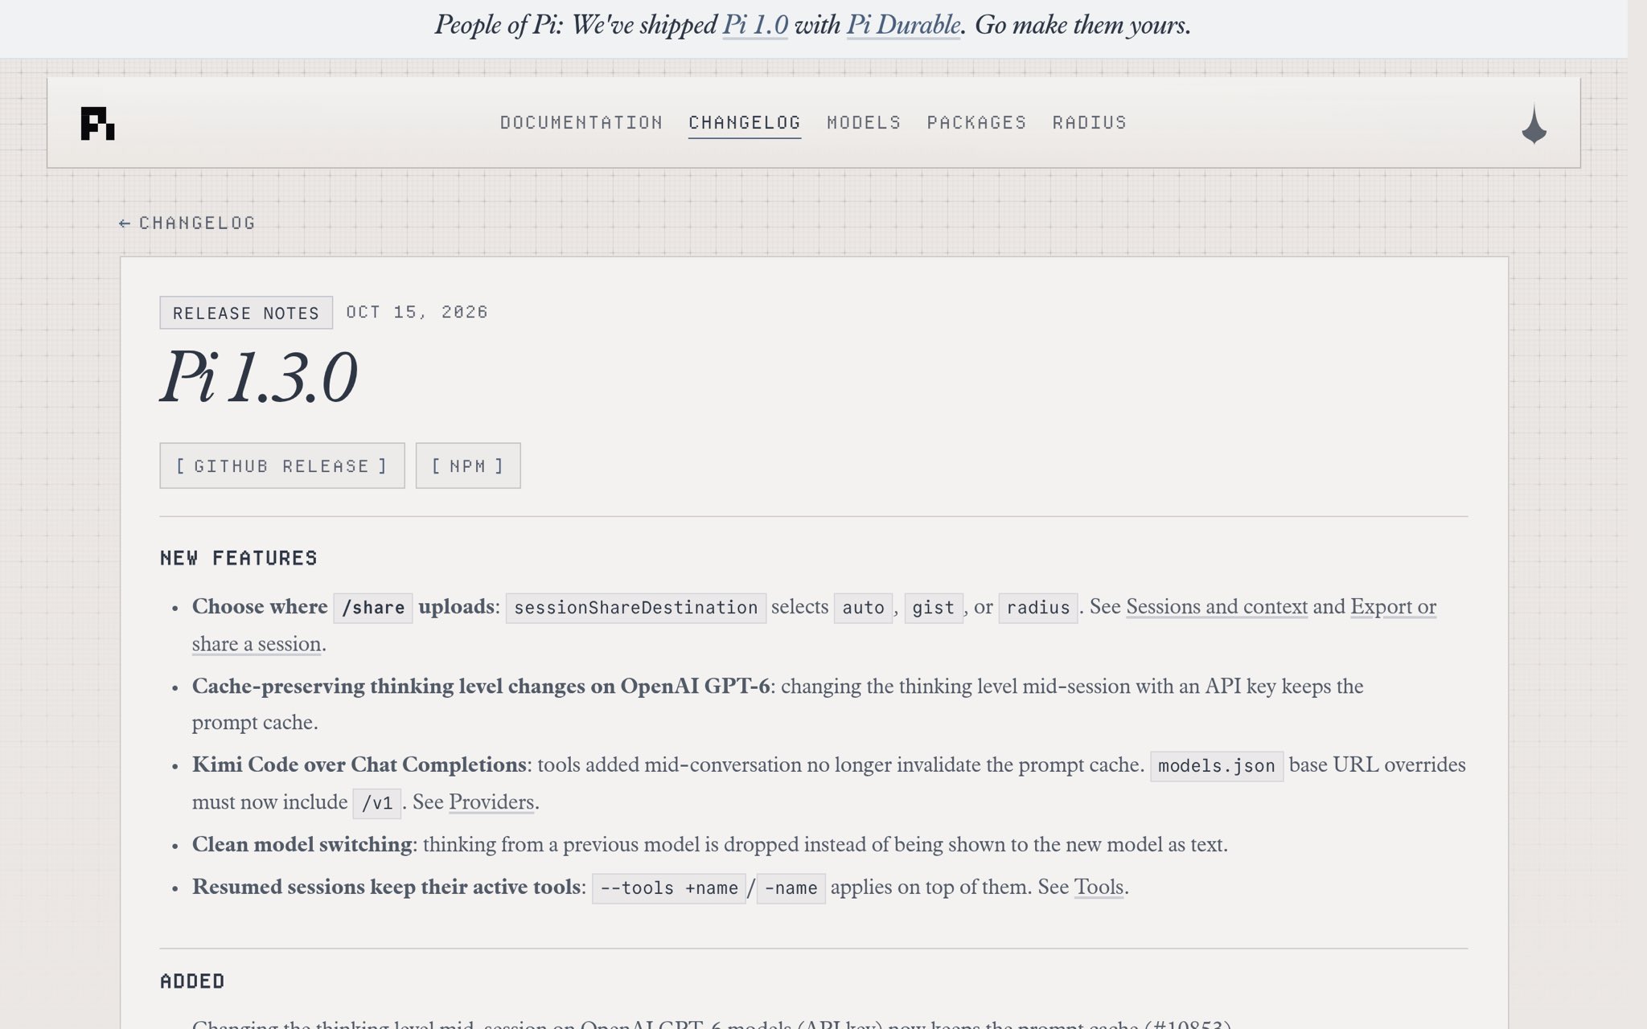Go back via the ← Changelog link
The height and width of the screenshot is (1029, 1647).
187,223
